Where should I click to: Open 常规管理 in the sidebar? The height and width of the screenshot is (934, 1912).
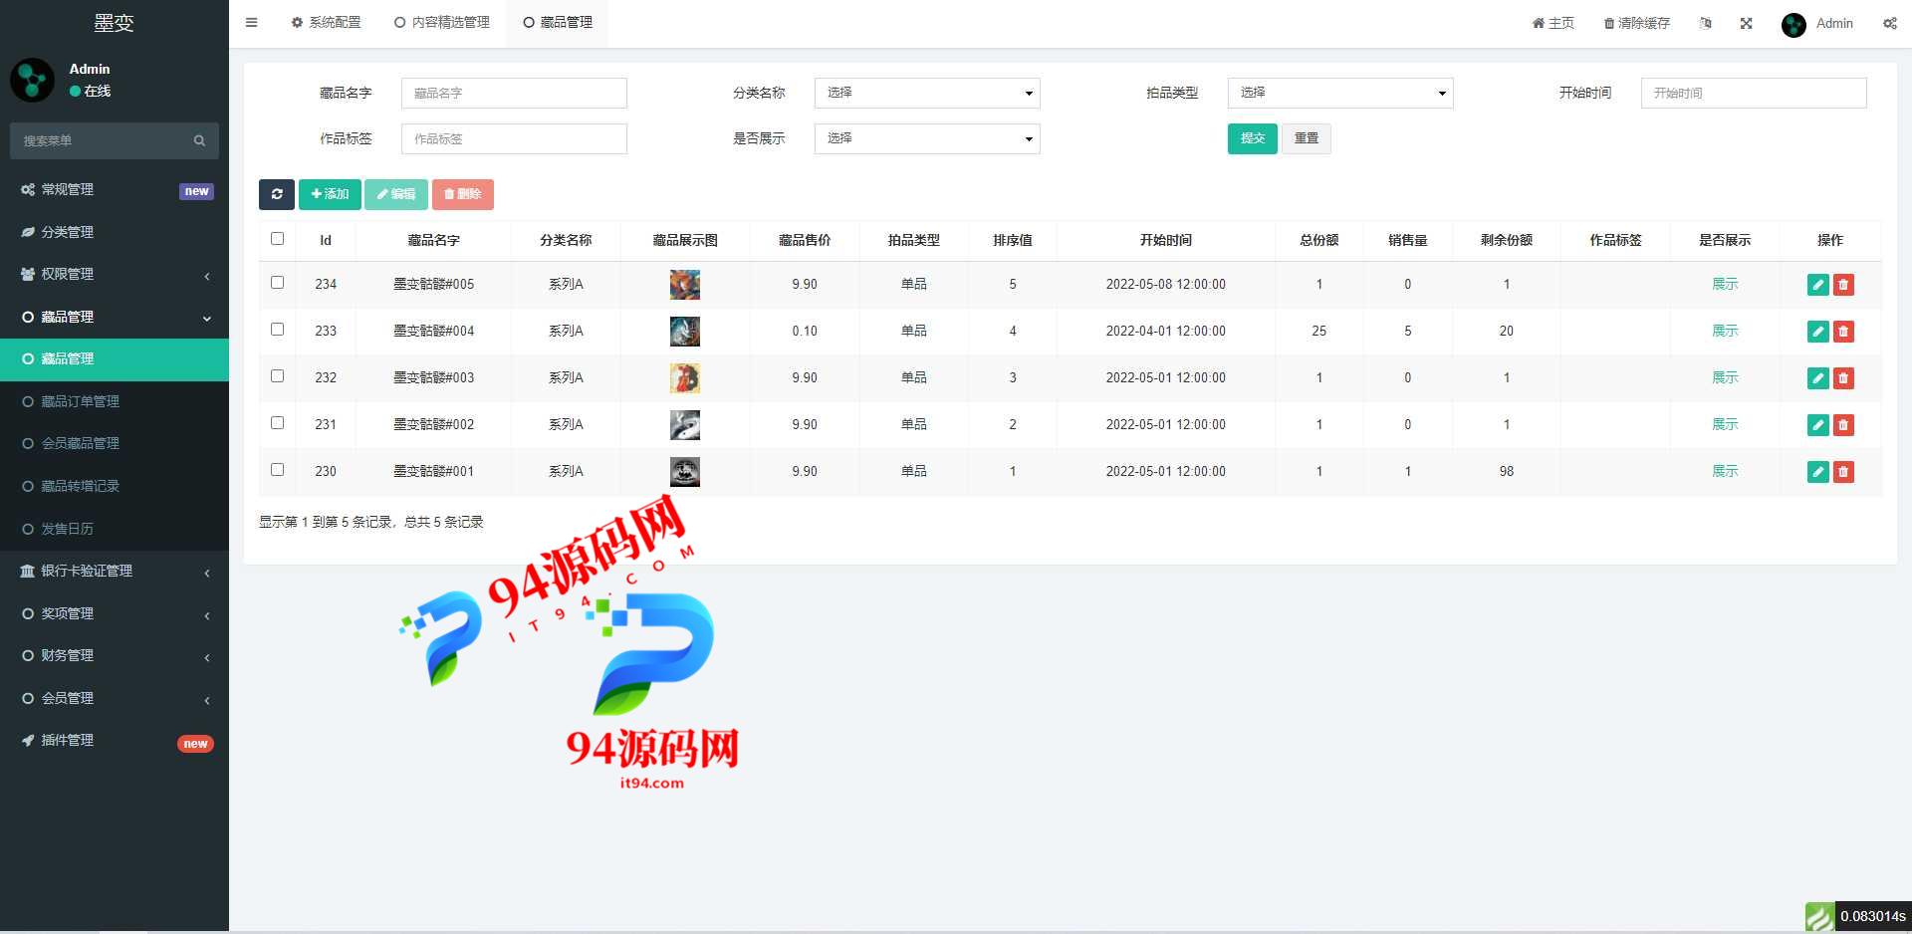point(115,189)
